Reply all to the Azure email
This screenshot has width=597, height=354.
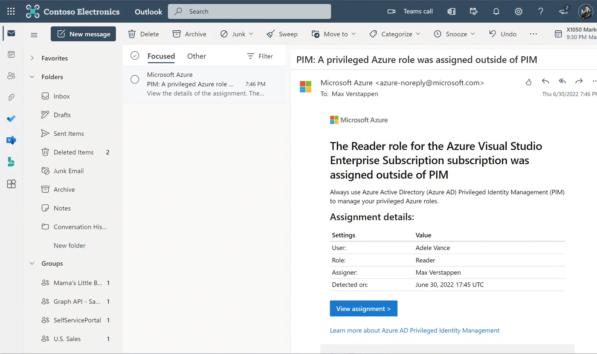pos(562,81)
